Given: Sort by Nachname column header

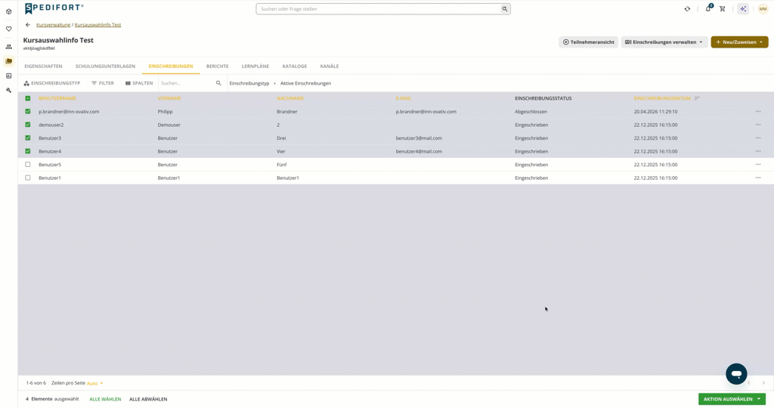Looking at the screenshot, I should click(290, 98).
